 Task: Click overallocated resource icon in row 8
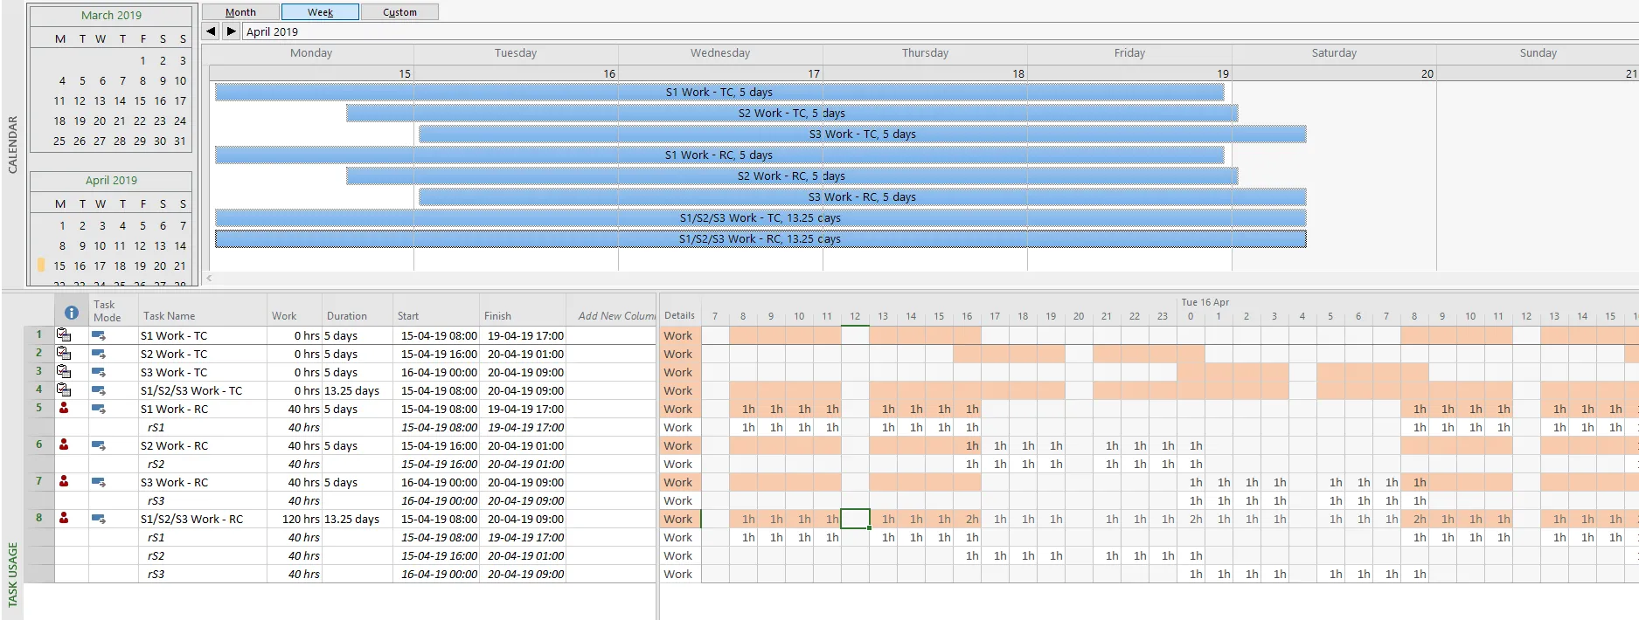coord(64,518)
